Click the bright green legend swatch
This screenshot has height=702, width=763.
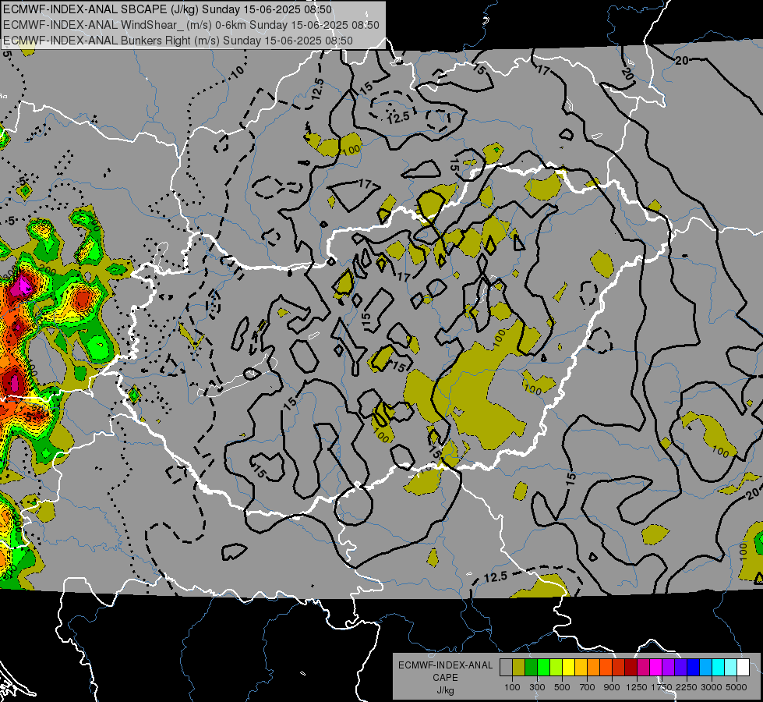click(543, 667)
